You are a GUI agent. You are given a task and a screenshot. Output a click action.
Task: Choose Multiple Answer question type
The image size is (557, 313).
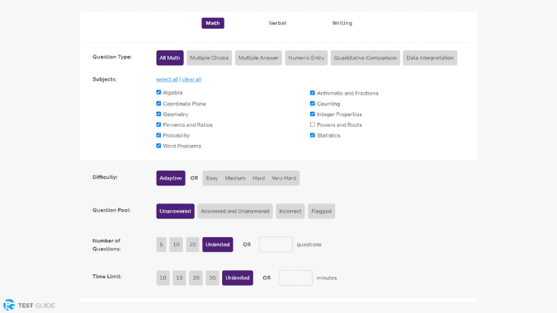click(x=258, y=58)
